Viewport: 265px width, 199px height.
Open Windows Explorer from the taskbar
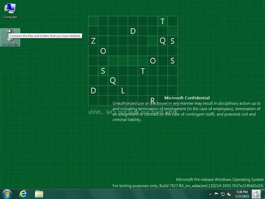39,194
